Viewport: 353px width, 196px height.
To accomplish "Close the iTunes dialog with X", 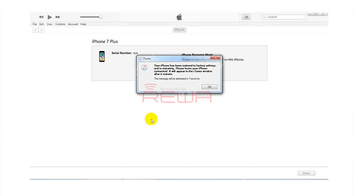I will (216, 58).
